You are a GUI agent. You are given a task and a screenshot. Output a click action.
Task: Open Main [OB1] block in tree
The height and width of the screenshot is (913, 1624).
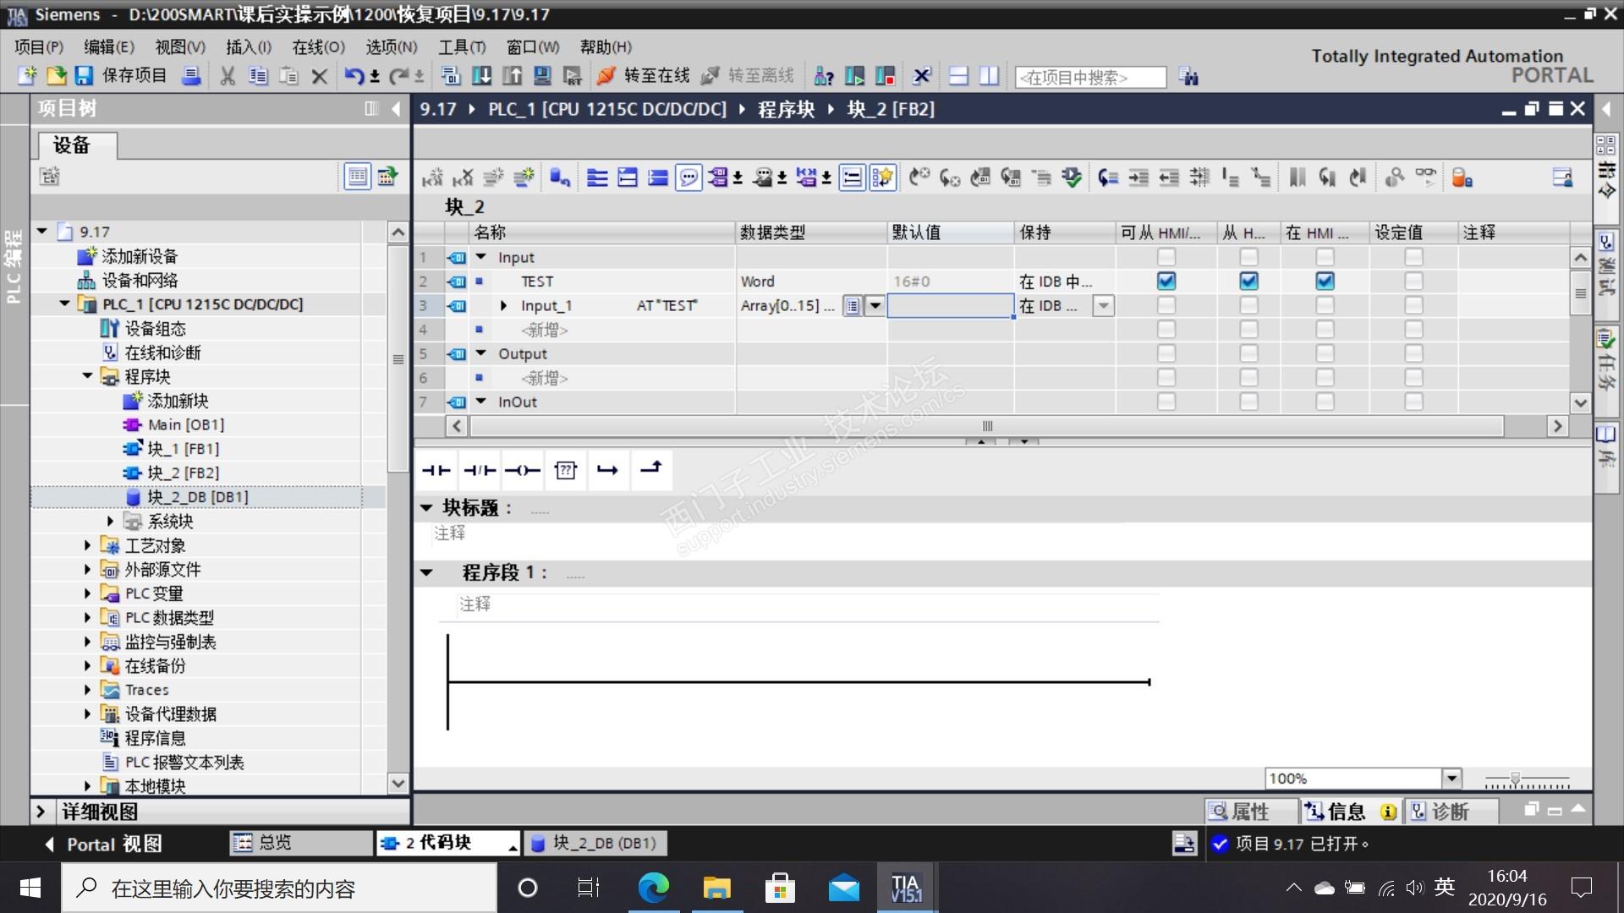185,424
